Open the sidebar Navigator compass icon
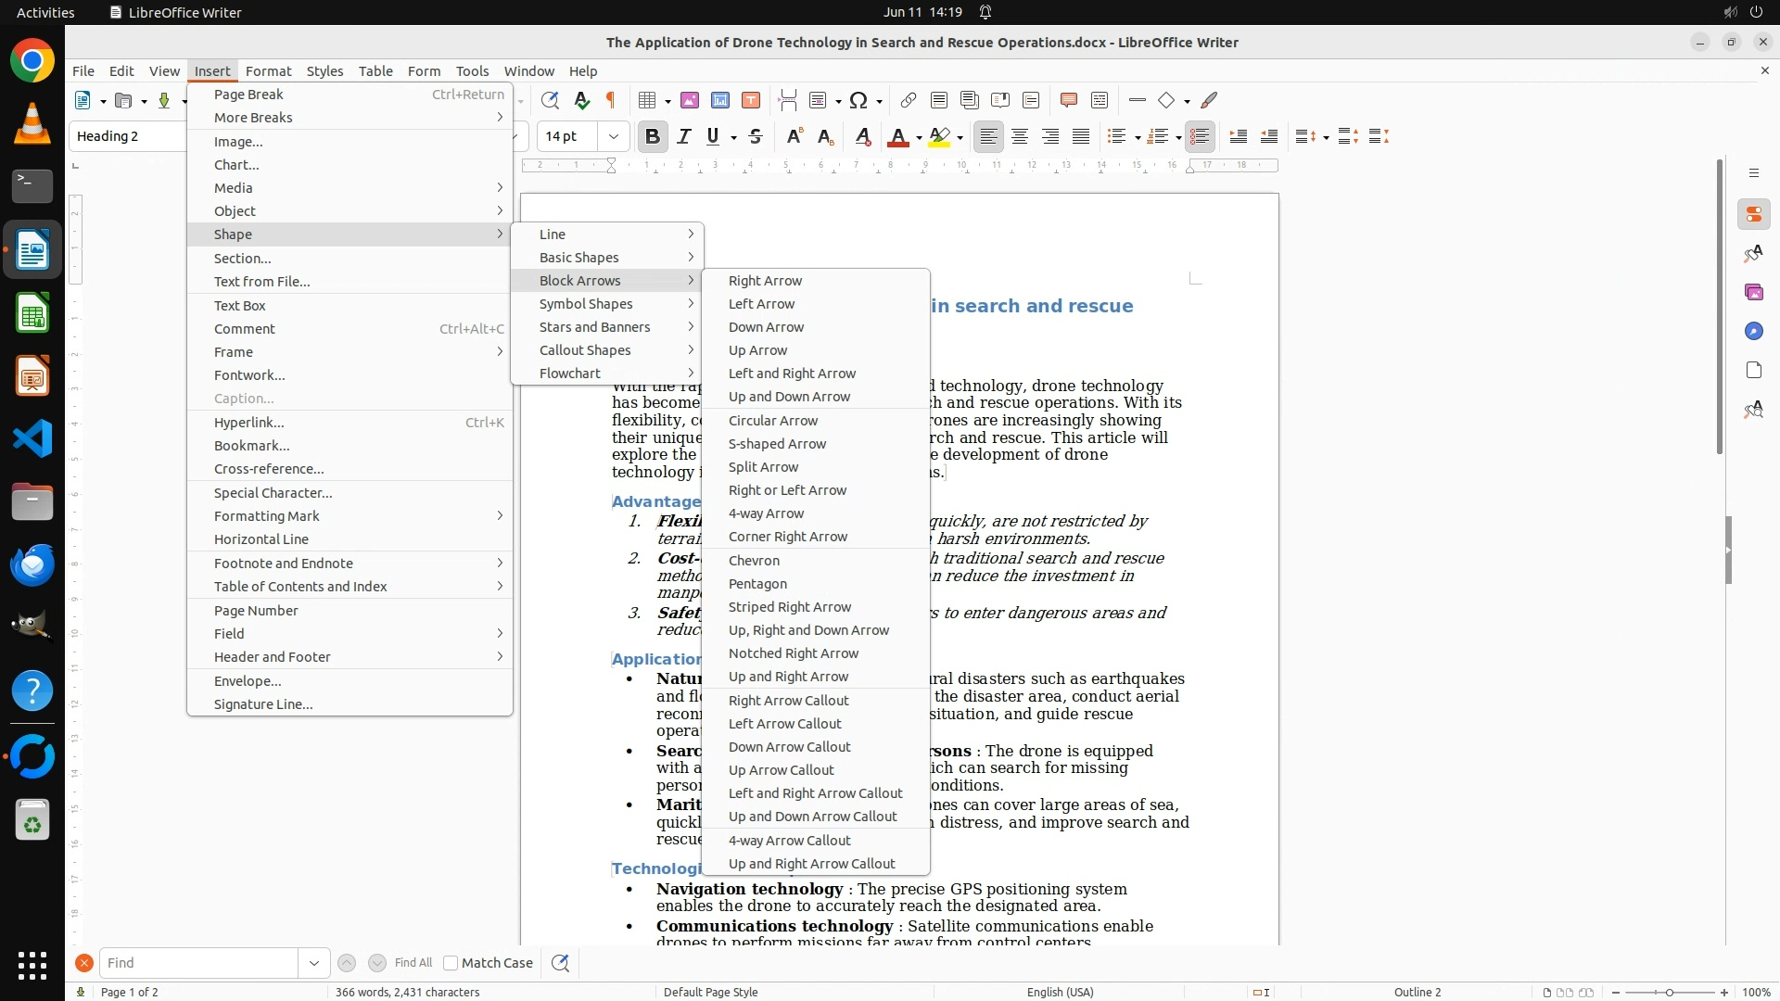Viewport: 1780px width, 1001px height. [1753, 331]
